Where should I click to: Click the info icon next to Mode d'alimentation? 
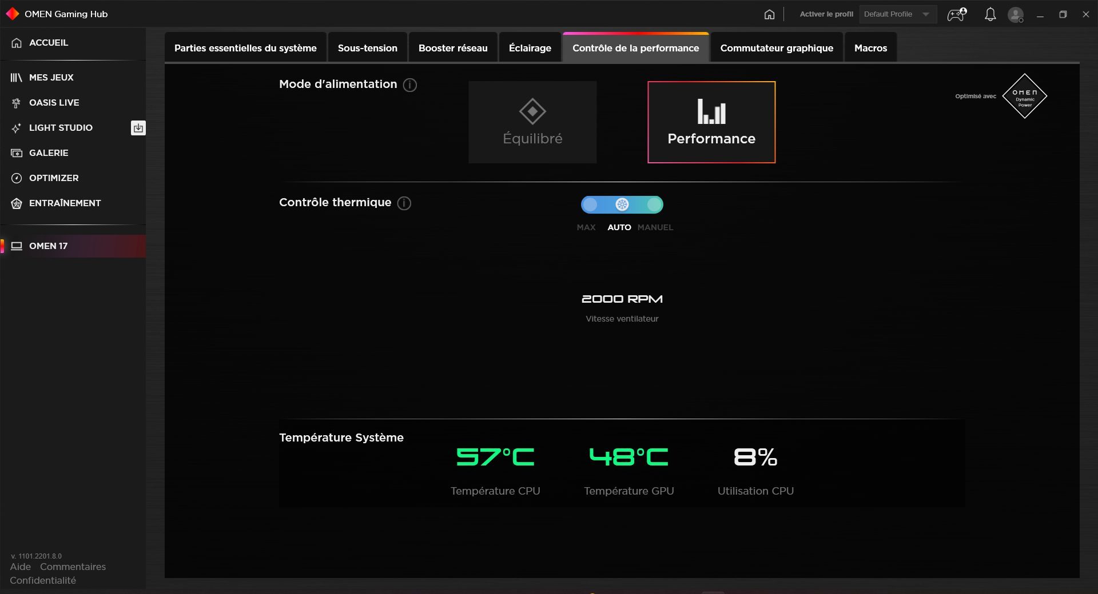pos(410,85)
